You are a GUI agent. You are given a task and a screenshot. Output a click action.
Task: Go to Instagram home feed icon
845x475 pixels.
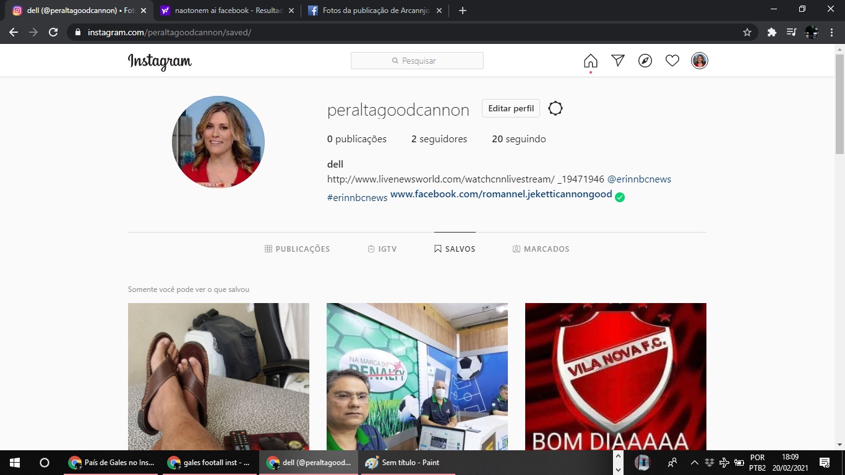pyautogui.click(x=591, y=61)
